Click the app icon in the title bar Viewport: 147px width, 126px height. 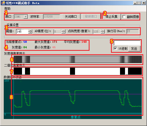pos(3,3)
